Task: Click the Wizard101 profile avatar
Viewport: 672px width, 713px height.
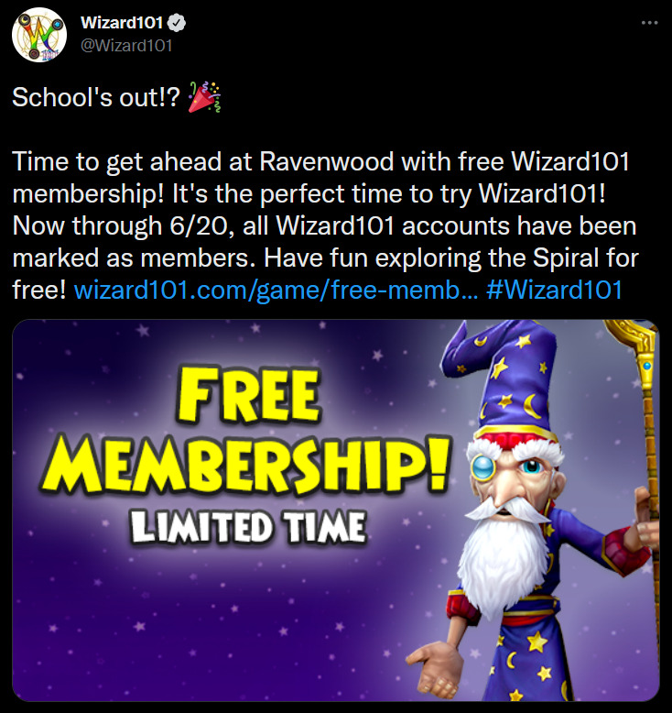Action: [x=39, y=35]
